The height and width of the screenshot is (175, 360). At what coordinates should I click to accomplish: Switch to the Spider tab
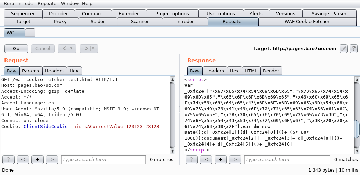(x=98, y=22)
